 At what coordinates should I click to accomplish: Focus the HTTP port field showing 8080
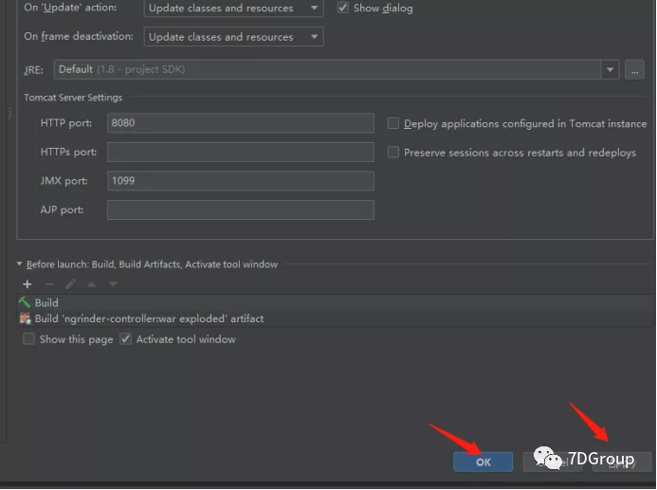point(241,122)
